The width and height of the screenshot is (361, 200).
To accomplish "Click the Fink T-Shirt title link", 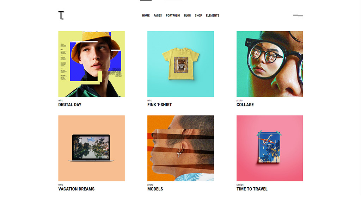I will tap(160, 105).
